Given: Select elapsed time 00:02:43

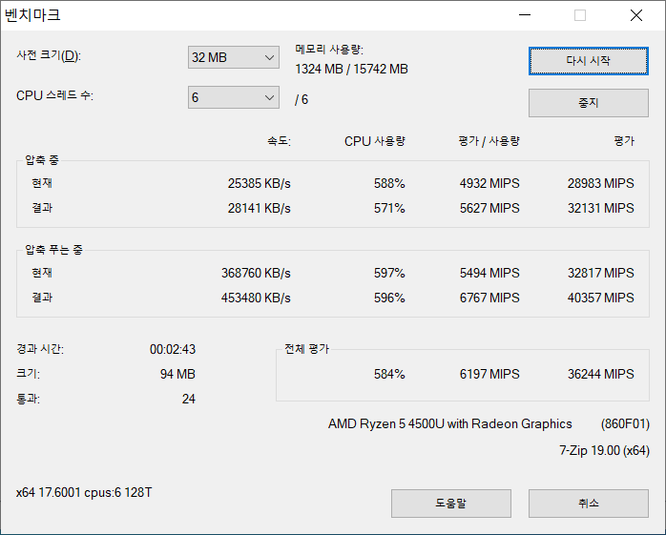Looking at the screenshot, I should coord(173,349).
